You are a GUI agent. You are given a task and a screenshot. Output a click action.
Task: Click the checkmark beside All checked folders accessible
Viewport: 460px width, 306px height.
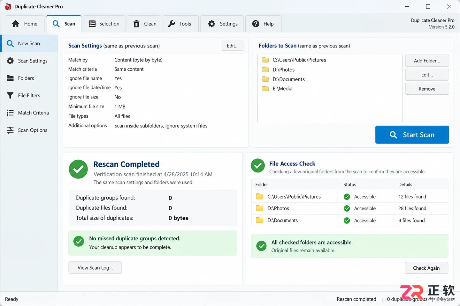tap(261, 246)
